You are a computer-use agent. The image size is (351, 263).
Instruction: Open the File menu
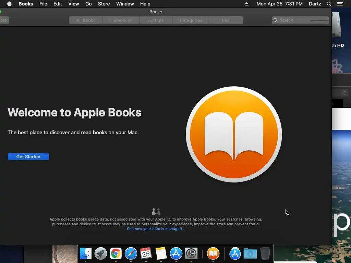[x=43, y=4]
